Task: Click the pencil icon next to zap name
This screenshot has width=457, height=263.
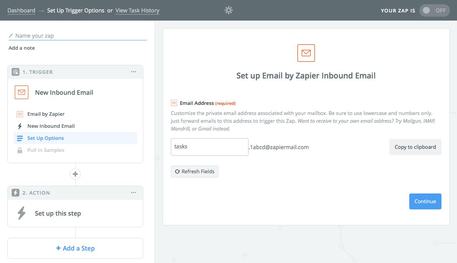Action: tap(11, 36)
